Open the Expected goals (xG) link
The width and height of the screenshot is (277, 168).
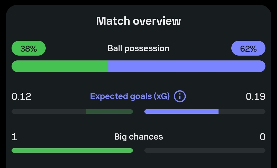point(130,96)
